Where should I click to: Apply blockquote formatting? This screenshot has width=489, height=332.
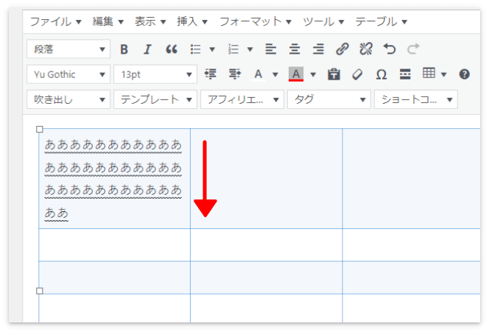tap(171, 49)
